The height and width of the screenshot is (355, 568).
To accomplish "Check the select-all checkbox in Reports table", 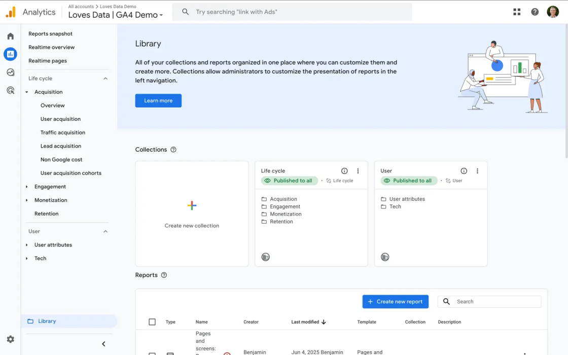I will [152, 322].
